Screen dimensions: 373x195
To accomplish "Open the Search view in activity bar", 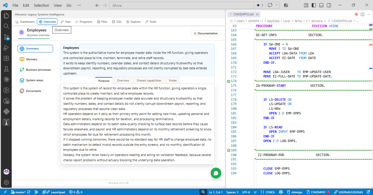I will (6, 26).
